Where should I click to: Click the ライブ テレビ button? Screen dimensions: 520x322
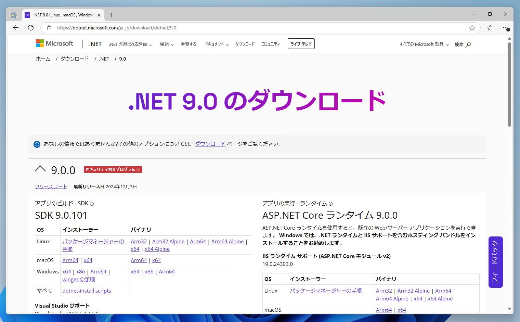point(301,44)
